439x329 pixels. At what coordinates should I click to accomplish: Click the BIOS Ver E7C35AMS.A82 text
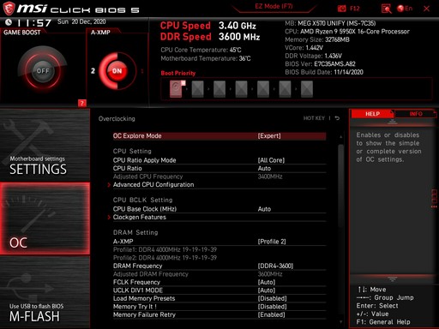click(x=320, y=64)
